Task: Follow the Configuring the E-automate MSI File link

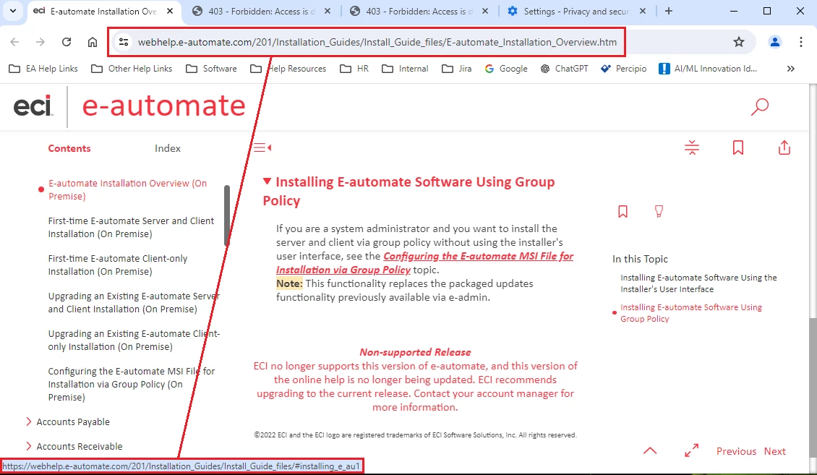Action: point(424,263)
